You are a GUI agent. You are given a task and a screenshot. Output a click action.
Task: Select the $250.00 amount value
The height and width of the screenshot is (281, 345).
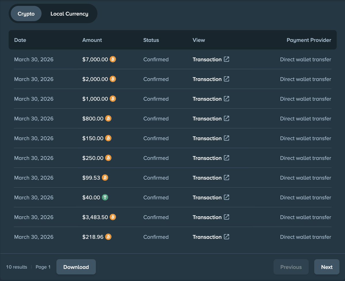(x=93, y=158)
